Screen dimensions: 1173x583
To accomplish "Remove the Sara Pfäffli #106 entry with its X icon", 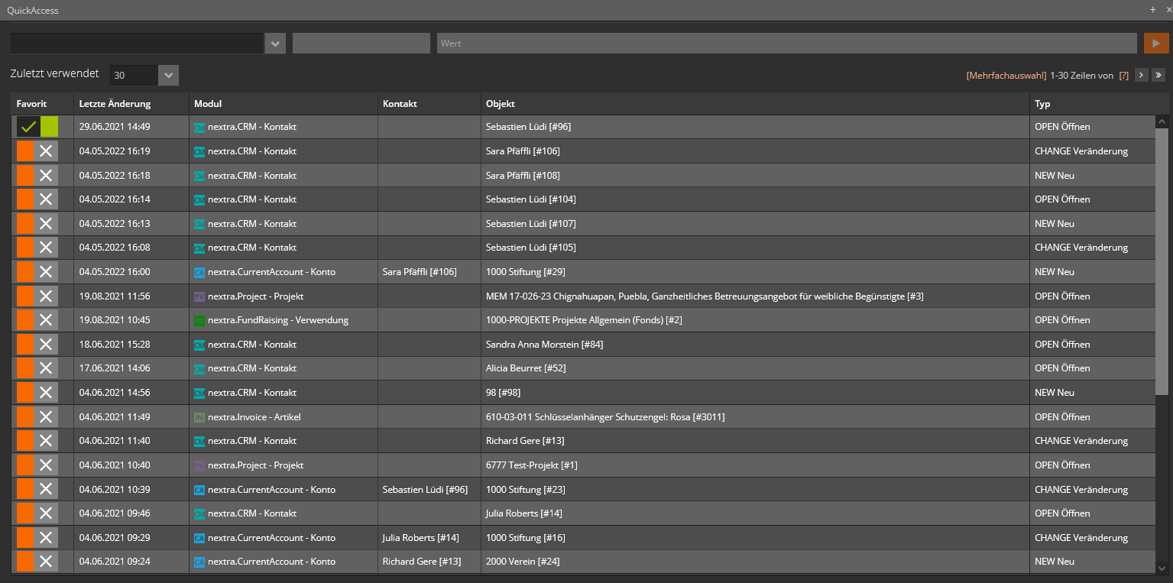I will tap(46, 151).
